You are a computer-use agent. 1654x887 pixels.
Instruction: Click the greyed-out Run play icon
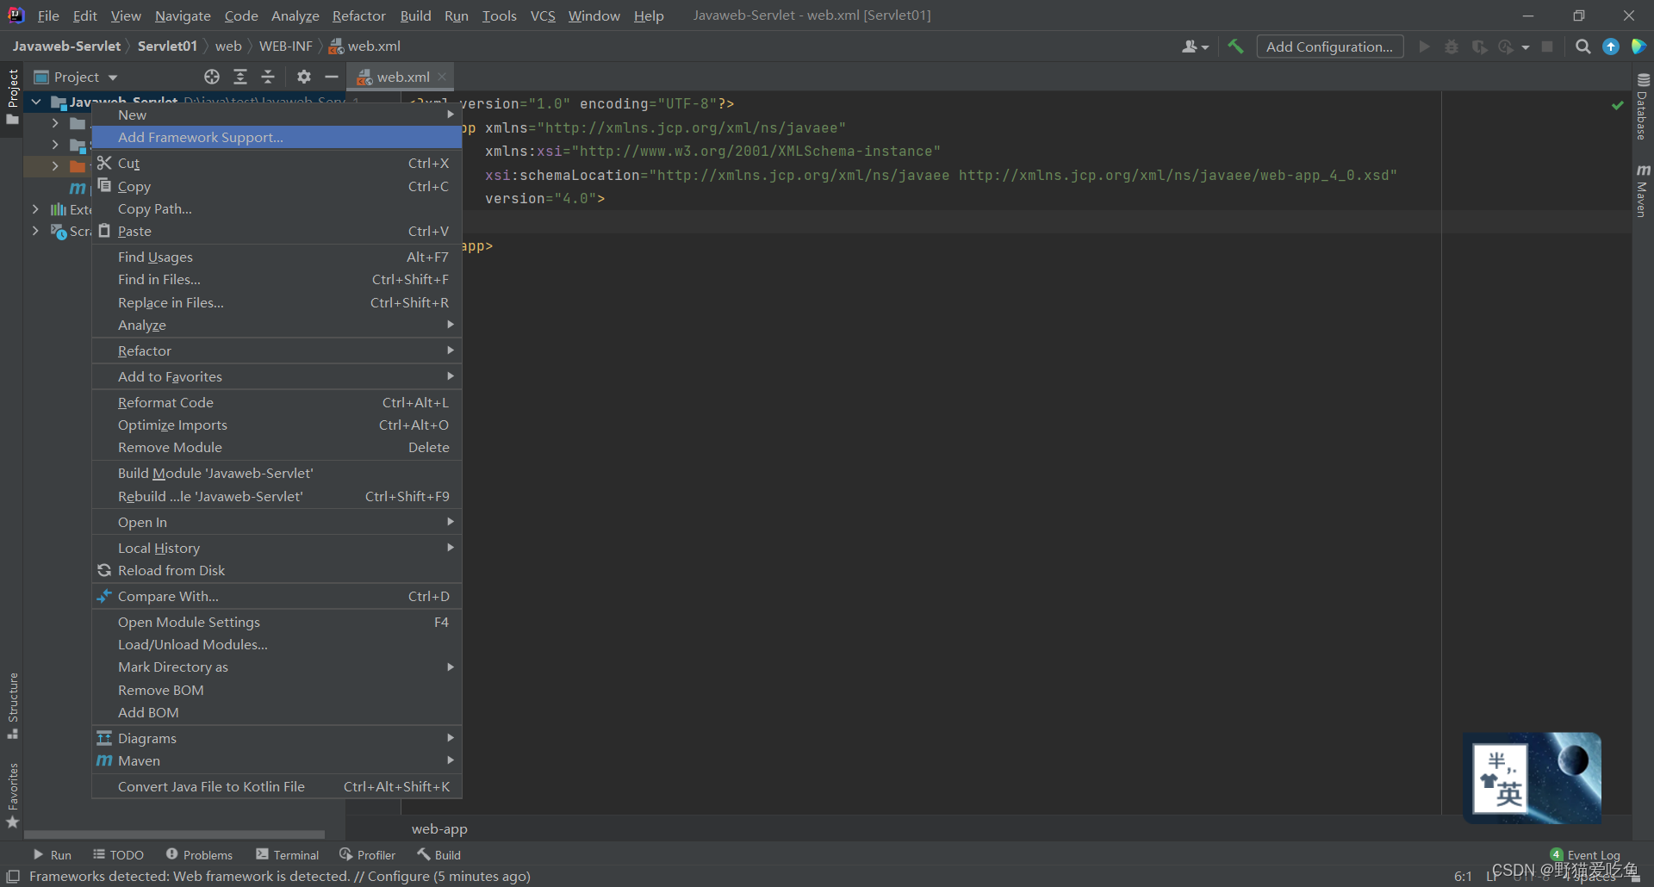1424,47
